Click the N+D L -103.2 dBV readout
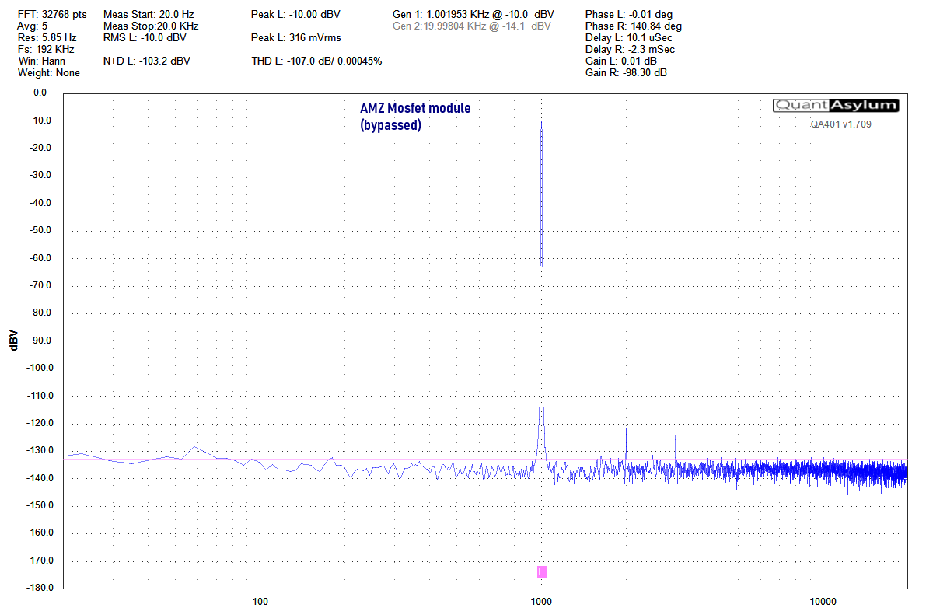The image size is (933, 615). [x=146, y=61]
